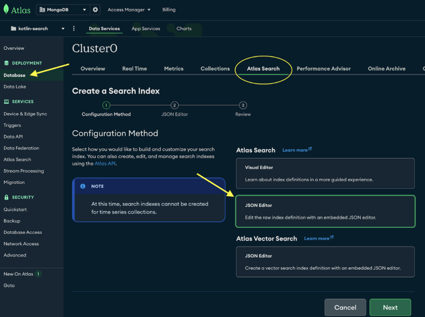Click the info icon in Note box
425x317 pixels.
pos(83,186)
